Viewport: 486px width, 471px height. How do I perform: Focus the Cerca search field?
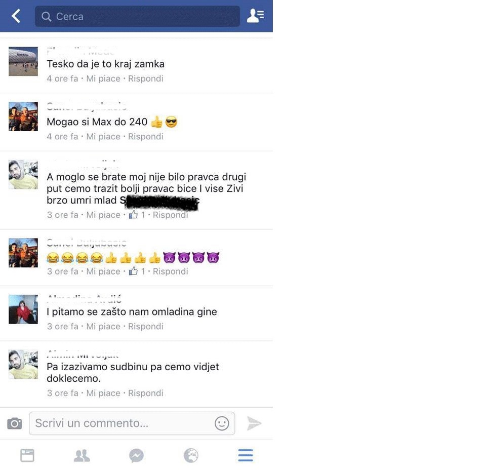[x=137, y=16]
